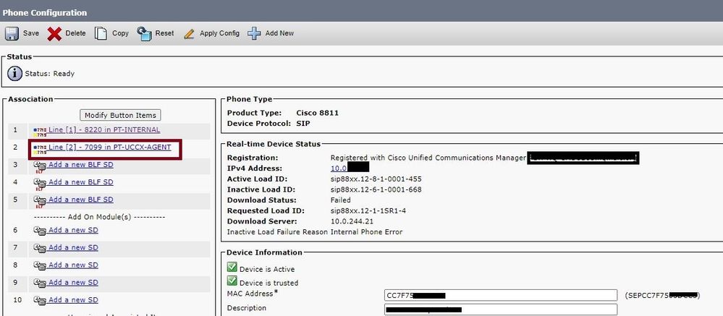Click Add a new SD on button 6

72,230
